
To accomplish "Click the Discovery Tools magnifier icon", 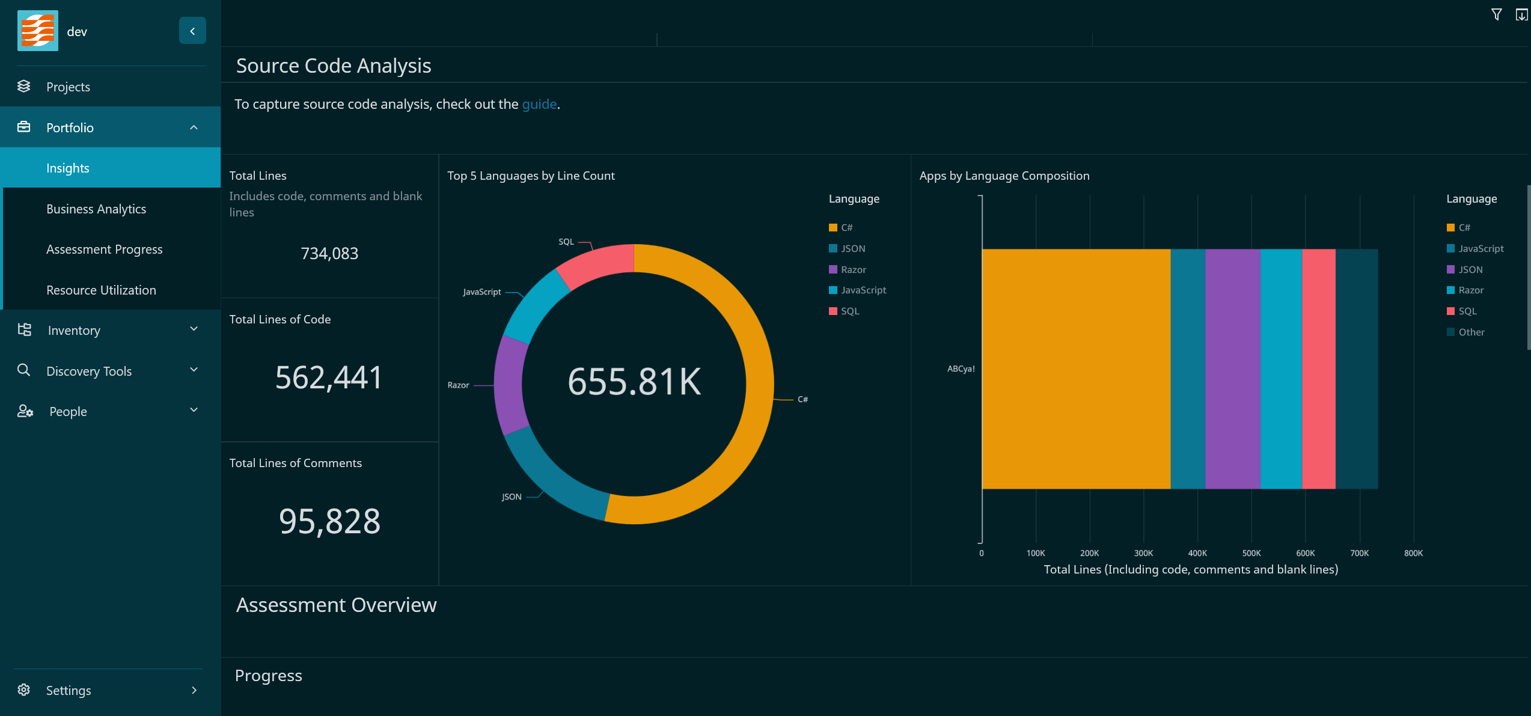I will coord(24,370).
